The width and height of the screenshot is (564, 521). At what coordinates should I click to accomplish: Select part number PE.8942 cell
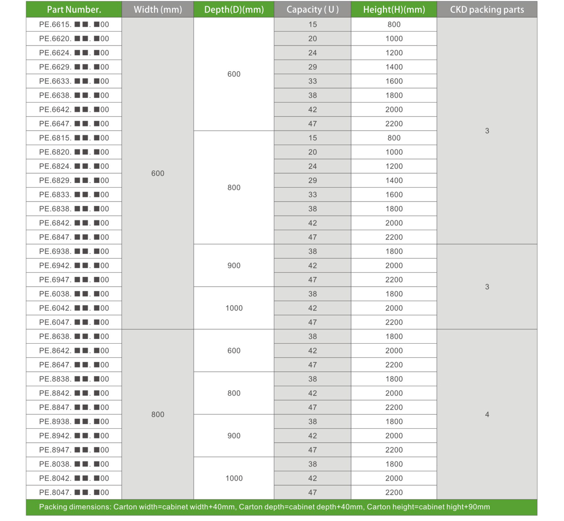[74, 436]
